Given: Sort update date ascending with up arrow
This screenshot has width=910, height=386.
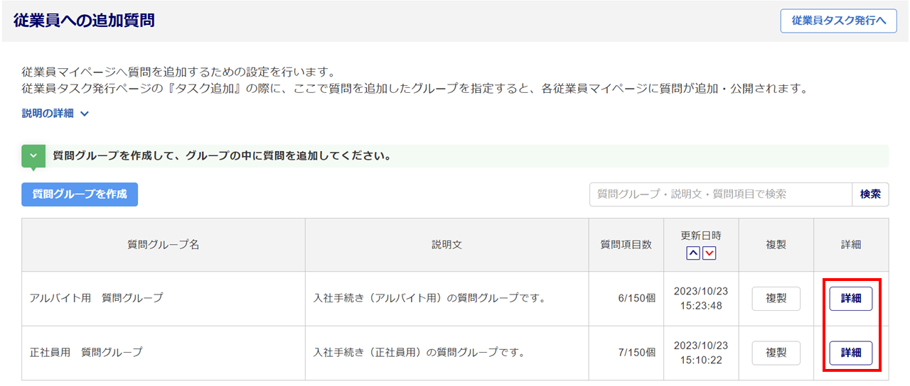Looking at the screenshot, I should pos(693,253).
